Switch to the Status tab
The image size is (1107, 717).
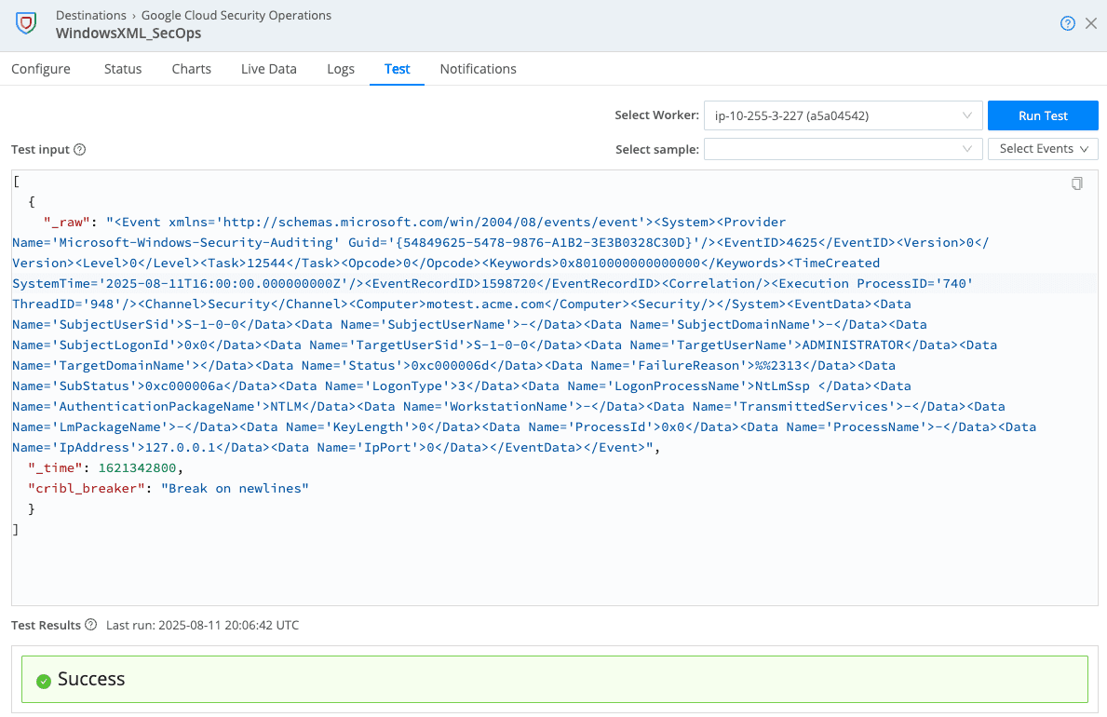(123, 69)
